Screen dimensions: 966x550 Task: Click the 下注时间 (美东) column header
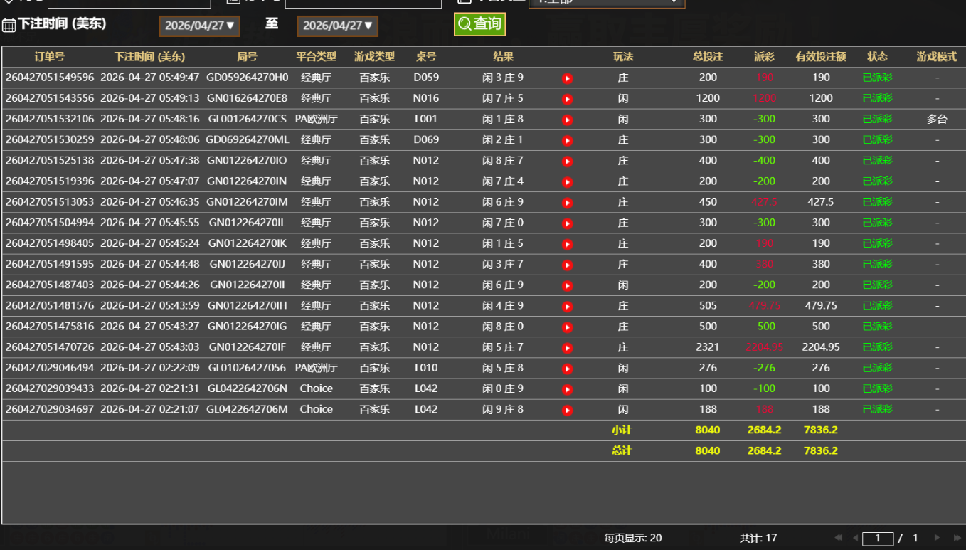pos(149,57)
